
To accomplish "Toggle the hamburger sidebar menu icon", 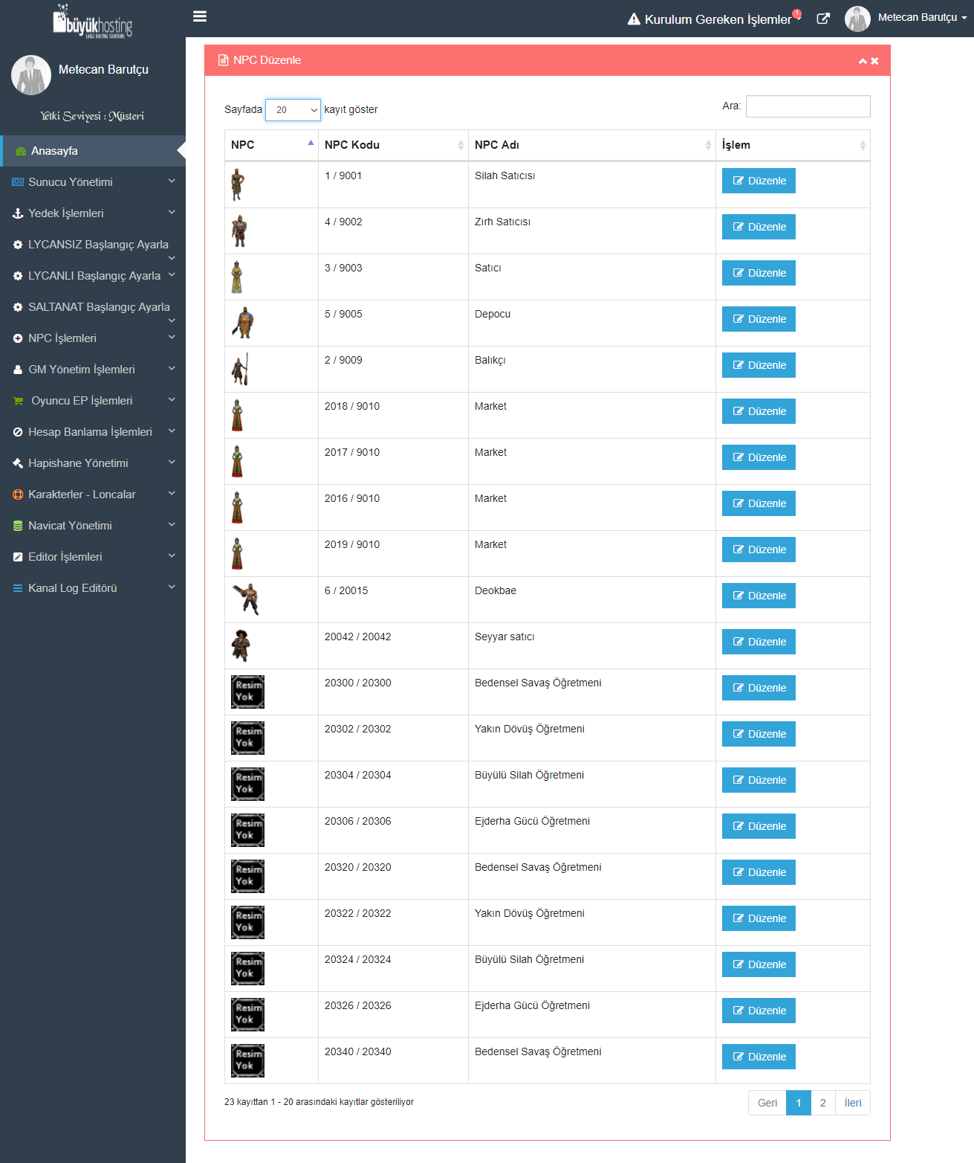I will click(x=199, y=16).
